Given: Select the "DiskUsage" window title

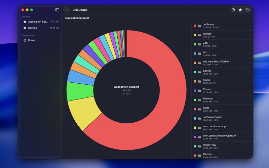Looking at the screenshot, I should click(80, 10).
